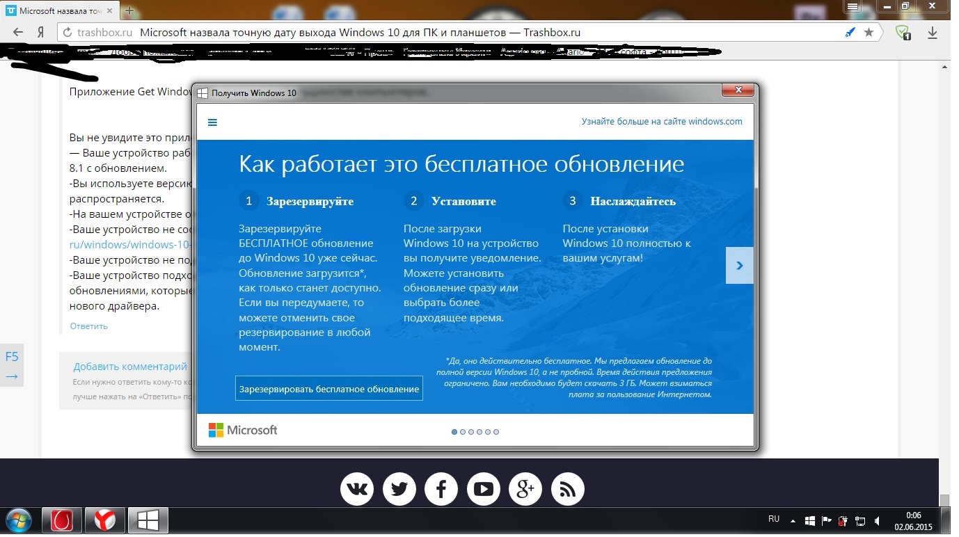Close the 'Получить Windows 10' dialog
This screenshot has width=959, height=537.
738,90
